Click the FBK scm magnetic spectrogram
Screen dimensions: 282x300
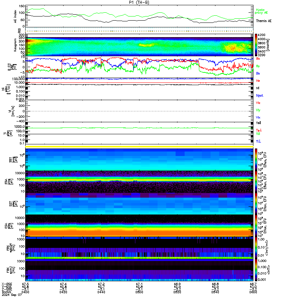point(139,270)
